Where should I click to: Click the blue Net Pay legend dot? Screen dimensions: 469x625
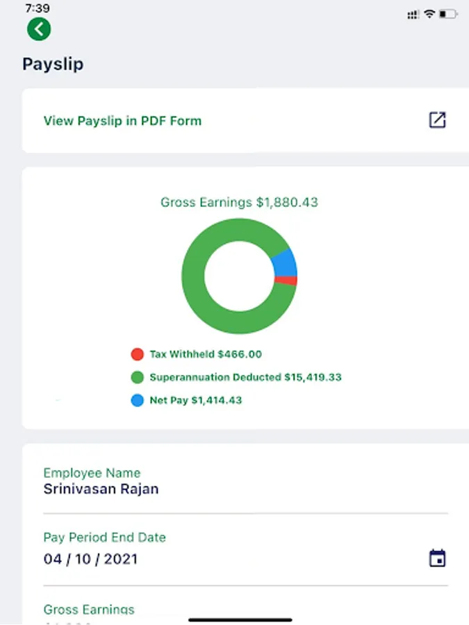click(137, 400)
